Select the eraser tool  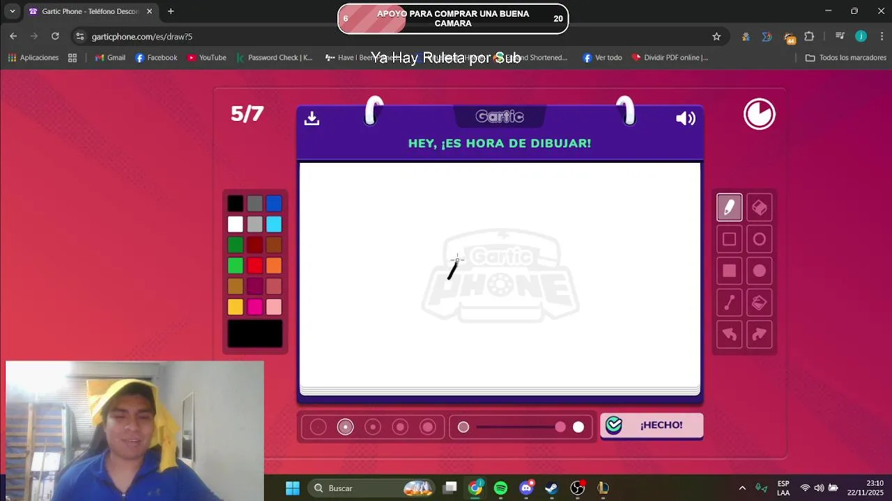(760, 207)
